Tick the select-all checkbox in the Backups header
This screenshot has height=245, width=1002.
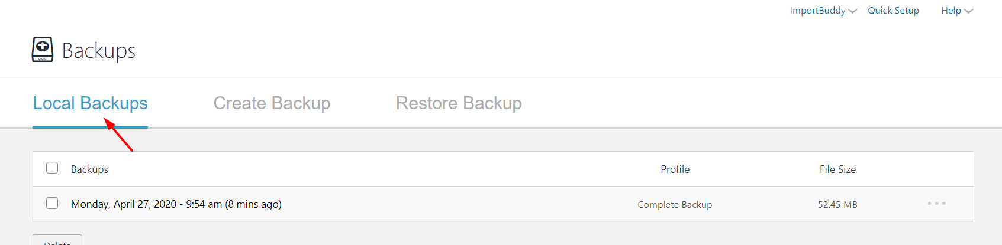pyautogui.click(x=52, y=168)
